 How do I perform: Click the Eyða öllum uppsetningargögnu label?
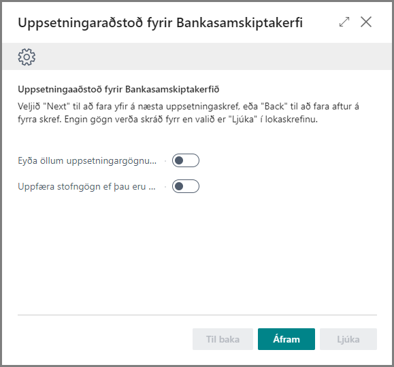coord(87,160)
